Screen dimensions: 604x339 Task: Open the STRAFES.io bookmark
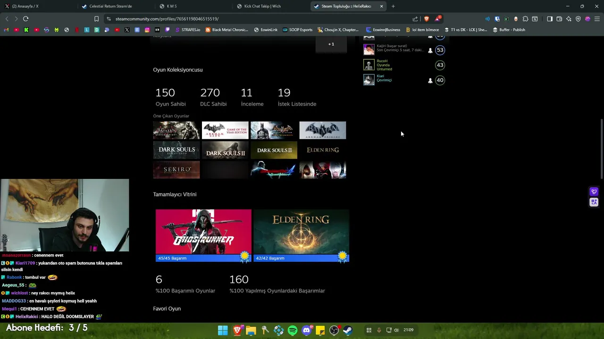(187, 30)
